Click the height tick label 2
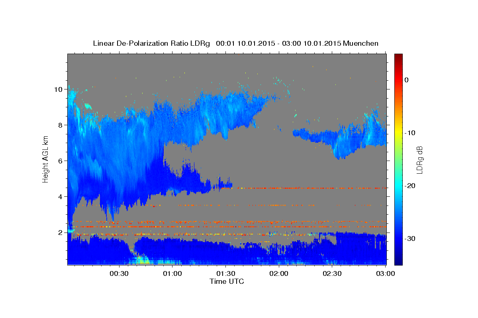478x318 pixels. click(x=61, y=233)
